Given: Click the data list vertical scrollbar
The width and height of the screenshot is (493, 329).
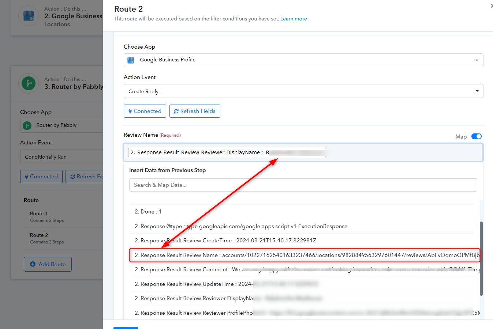Looking at the screenshot, I should coord(481,258).
